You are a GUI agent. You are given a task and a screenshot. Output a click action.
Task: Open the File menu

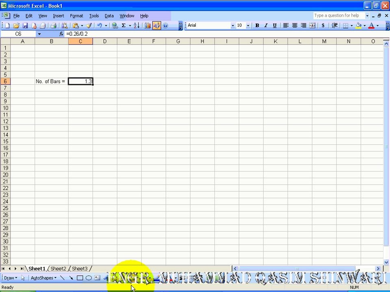(x=16, y=16)
